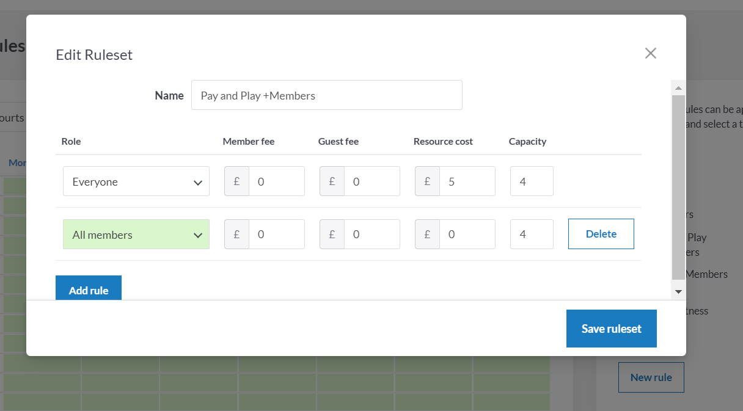The width and height of the screenshot is (743, 411).
Task: Edit the member fee for Everyone
Action: tap(276, 181)
